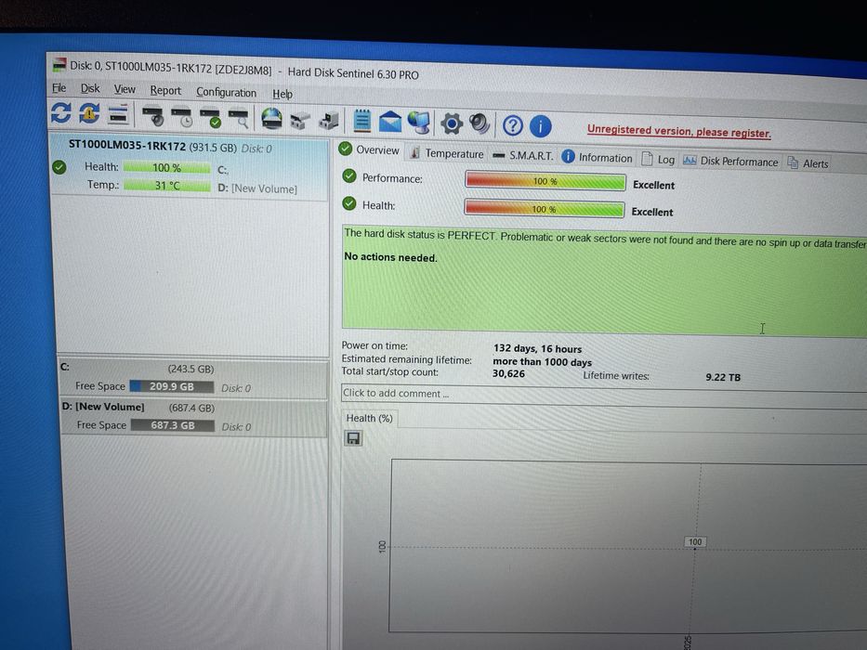Open settings via the gear icon
Image resolution: width=867 pixels, height=650 pixels.
452,123
